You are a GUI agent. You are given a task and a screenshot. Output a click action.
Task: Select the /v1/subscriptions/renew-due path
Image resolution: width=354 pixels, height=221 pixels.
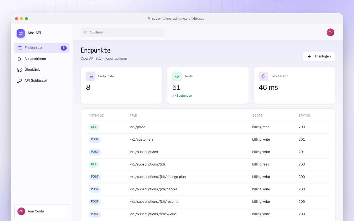click(x=153, y=214)
